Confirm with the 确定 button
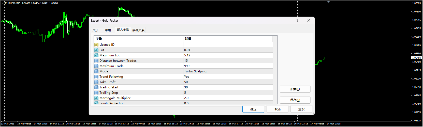This screenshot has height=127, width=423. 253,109
